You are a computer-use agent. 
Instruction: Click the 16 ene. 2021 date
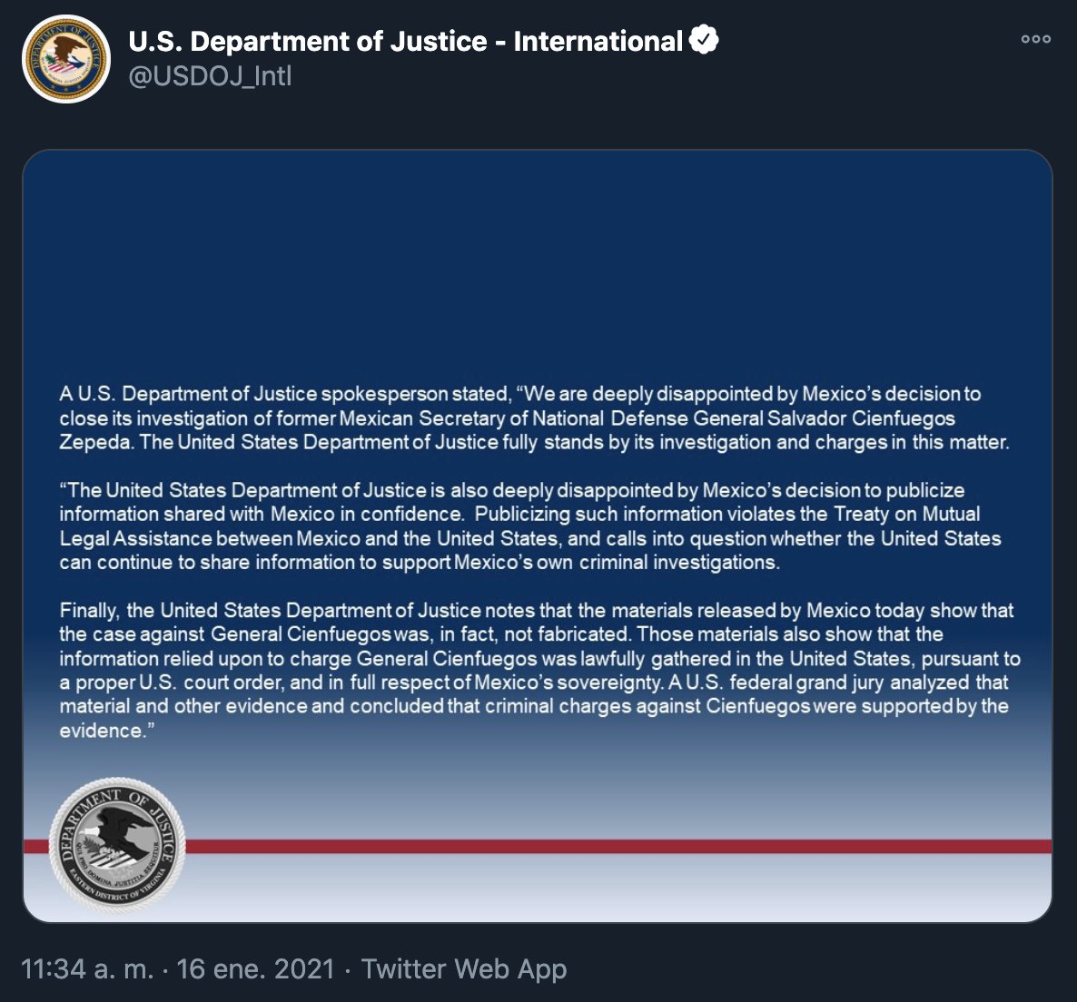coord(255,969)
